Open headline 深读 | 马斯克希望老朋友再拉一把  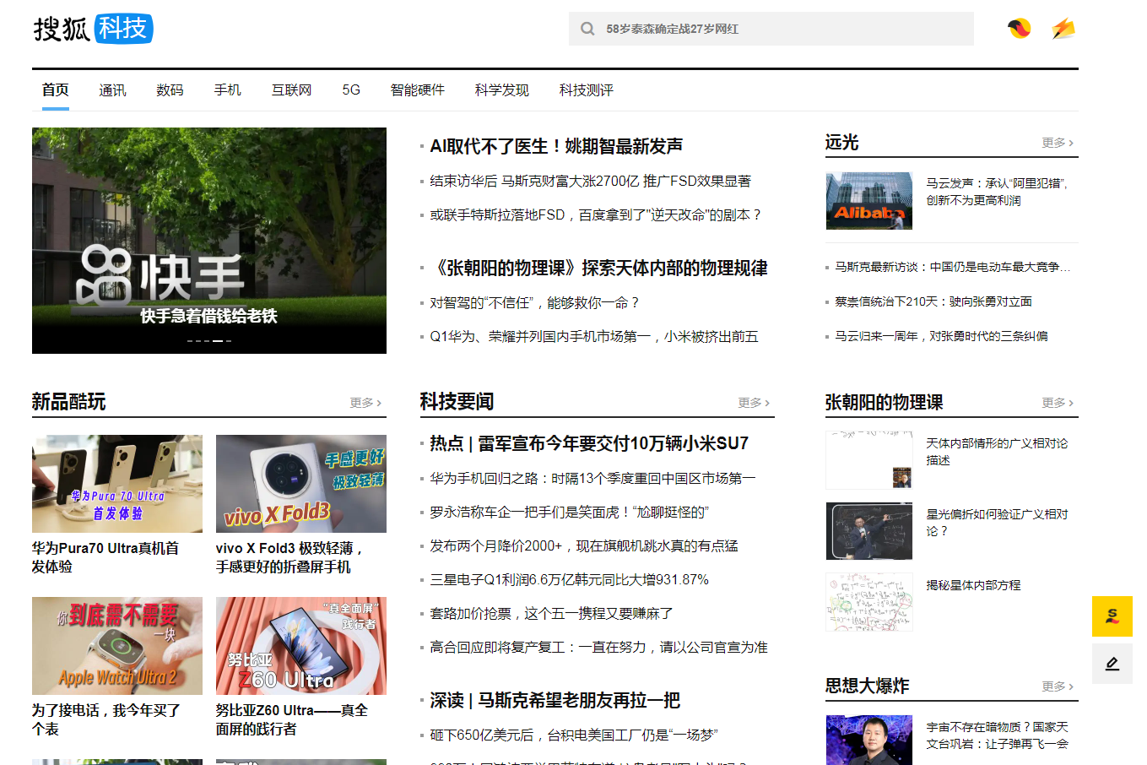click(555, 700)
